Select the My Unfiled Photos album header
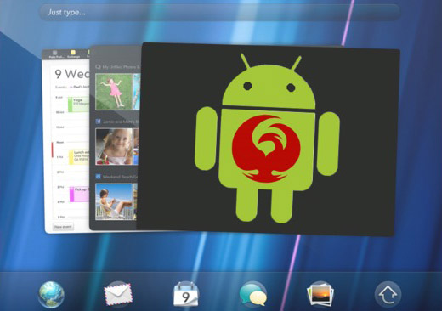442x311 pixels. coord(118,67)
